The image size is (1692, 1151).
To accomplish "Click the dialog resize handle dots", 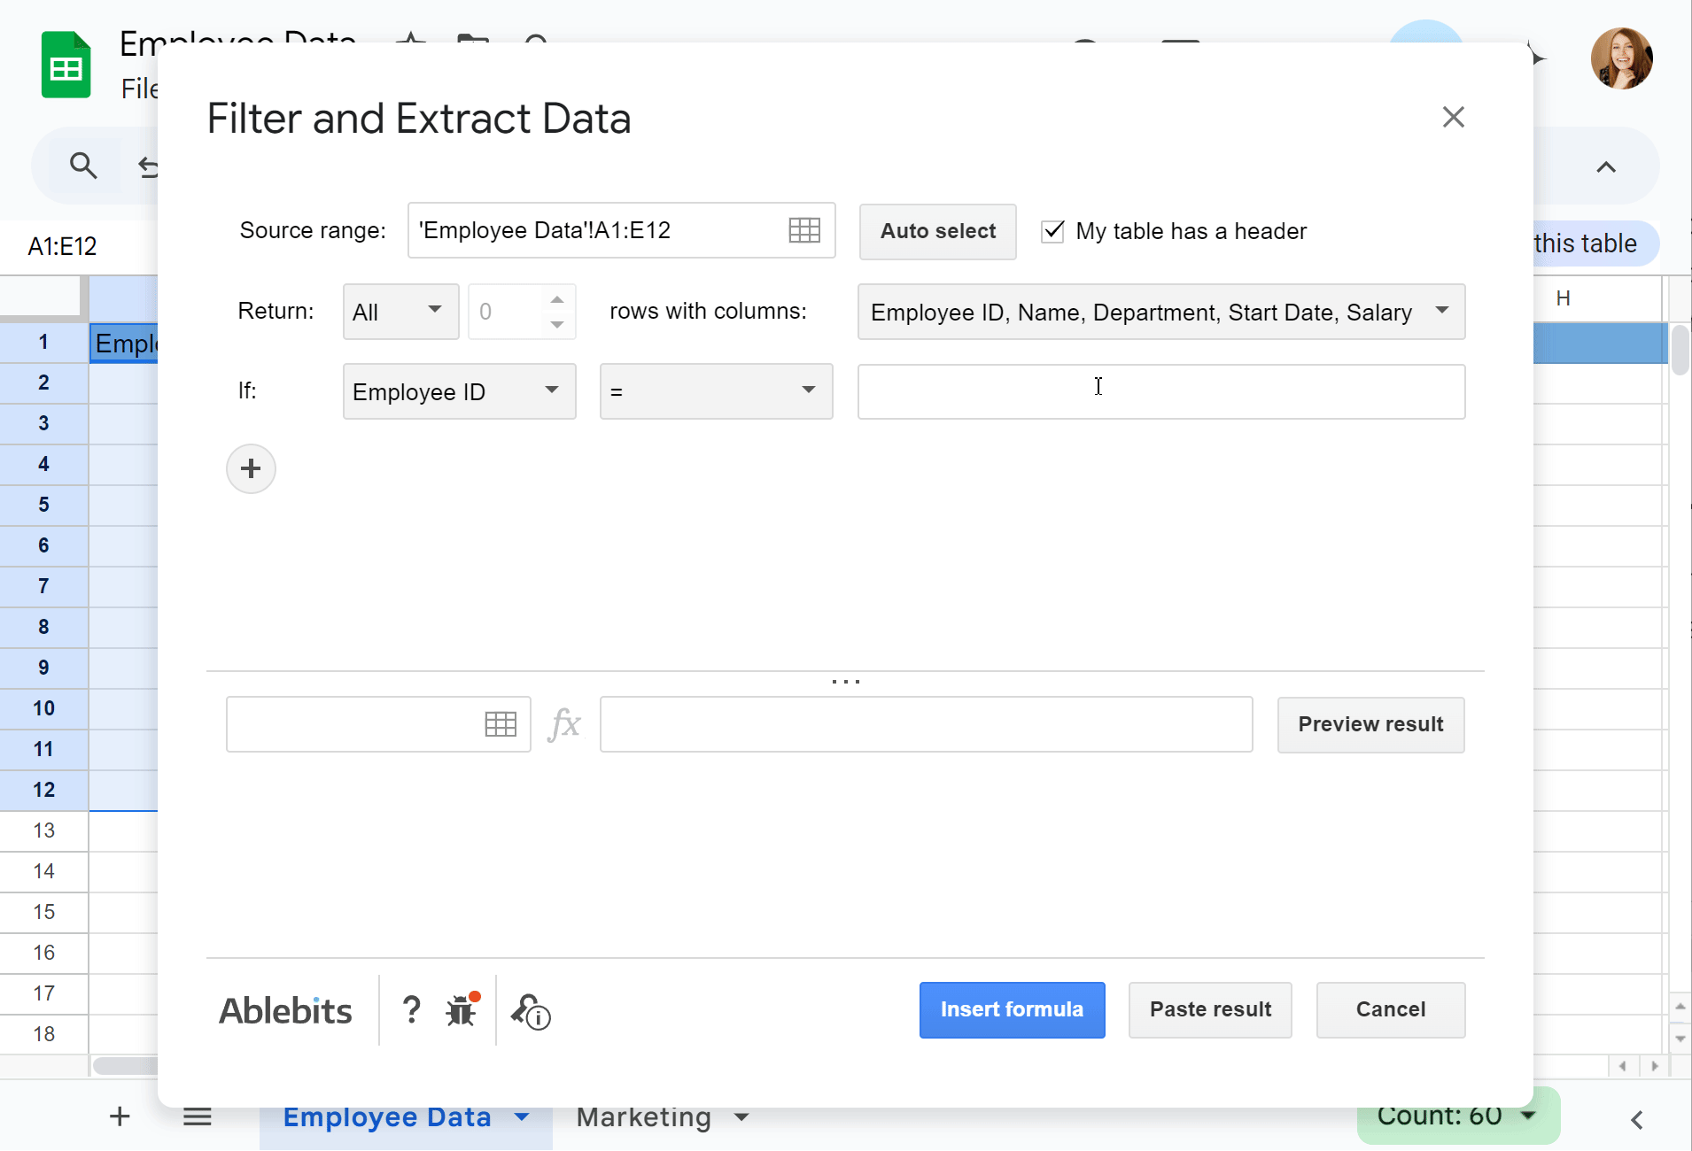I will tap(846, 681).
